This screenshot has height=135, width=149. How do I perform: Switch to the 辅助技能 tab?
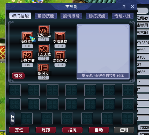46,16
